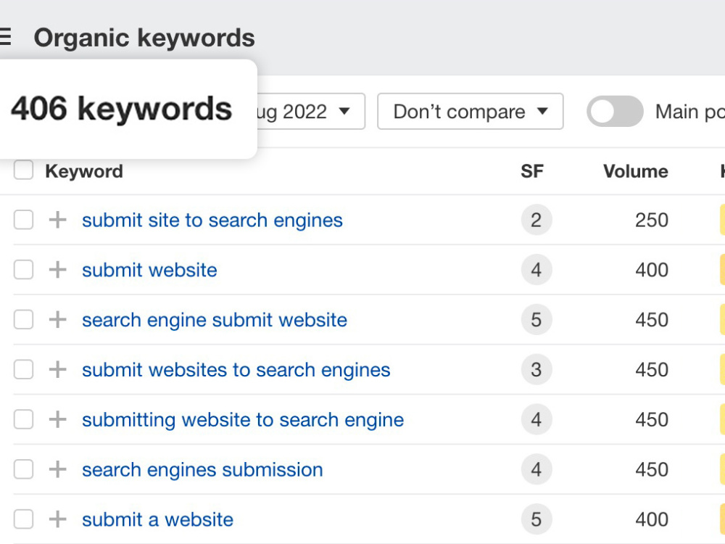
Task: Check the box for 'search engine submit website'
Action: [x=23, y=320]
